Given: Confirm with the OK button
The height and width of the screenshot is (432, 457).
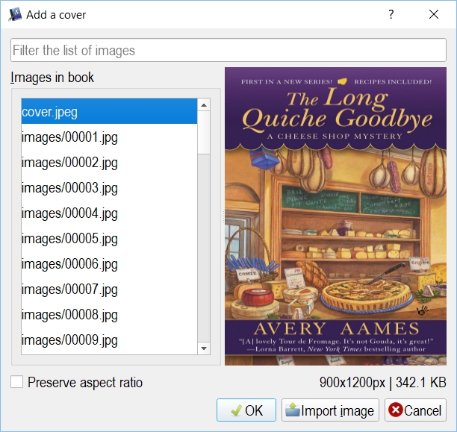Looking at the screenshot, I should [x=246, y=410].
